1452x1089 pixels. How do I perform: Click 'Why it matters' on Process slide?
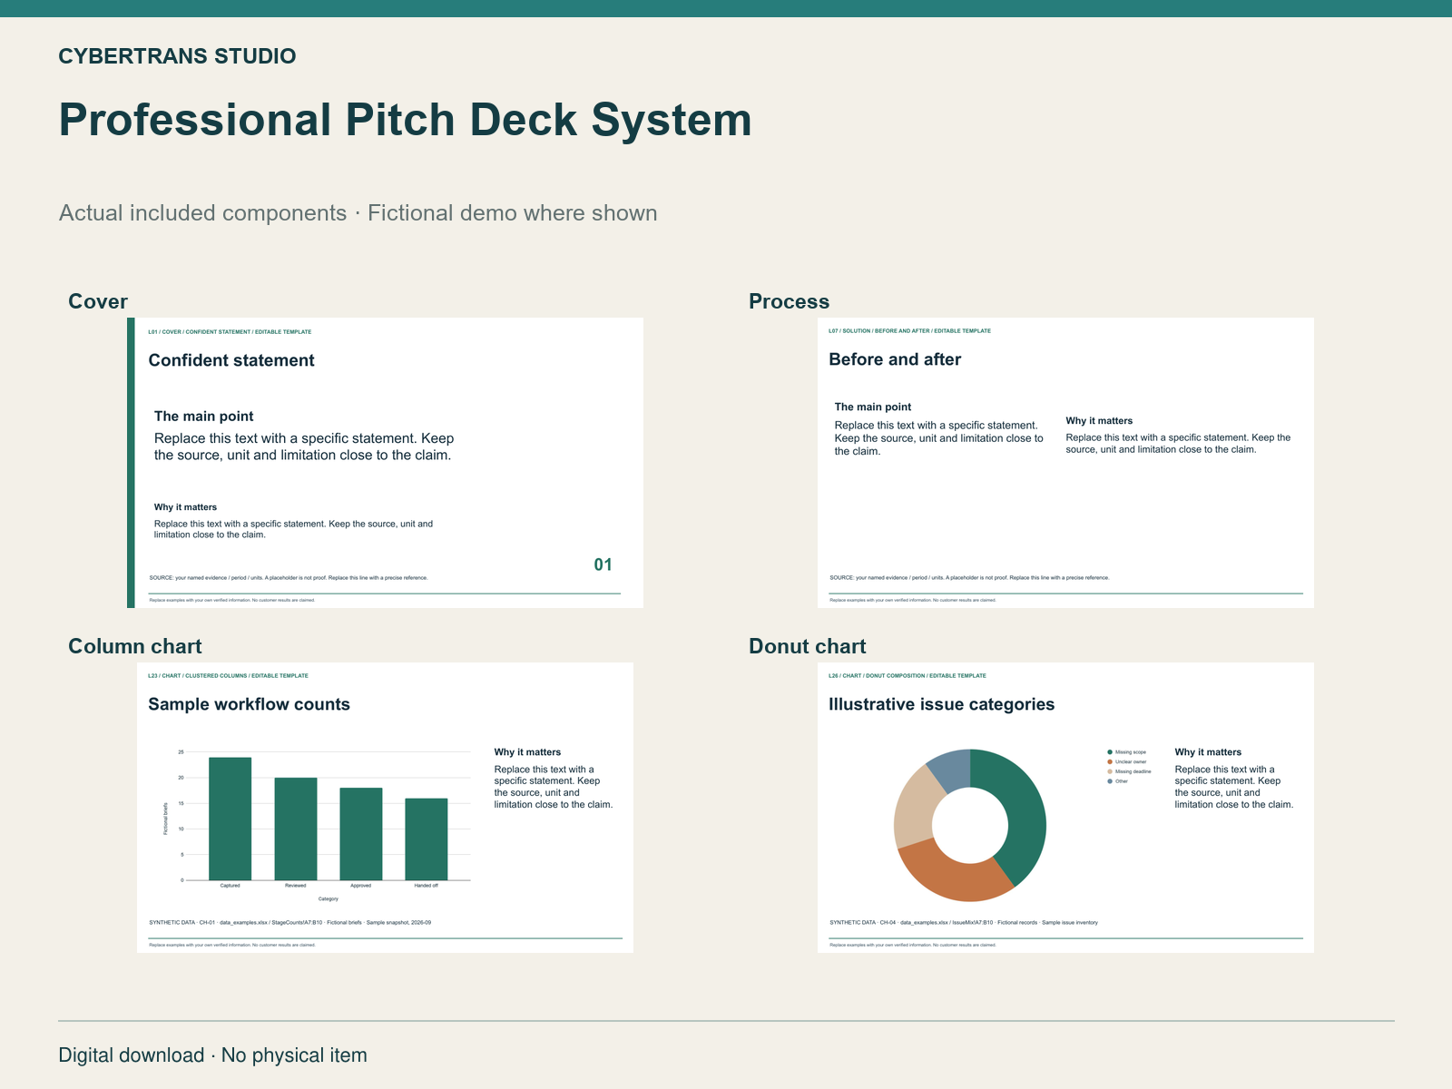click(x=1099, y=421)
